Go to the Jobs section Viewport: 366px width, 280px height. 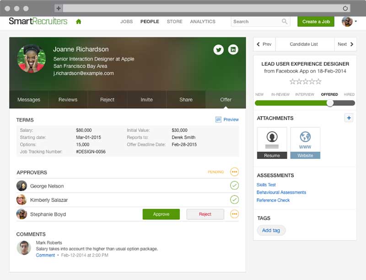(127, 21)
